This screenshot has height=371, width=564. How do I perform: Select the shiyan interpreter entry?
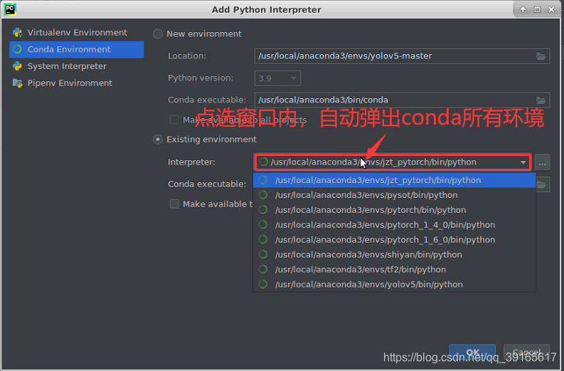pos(395,255)
